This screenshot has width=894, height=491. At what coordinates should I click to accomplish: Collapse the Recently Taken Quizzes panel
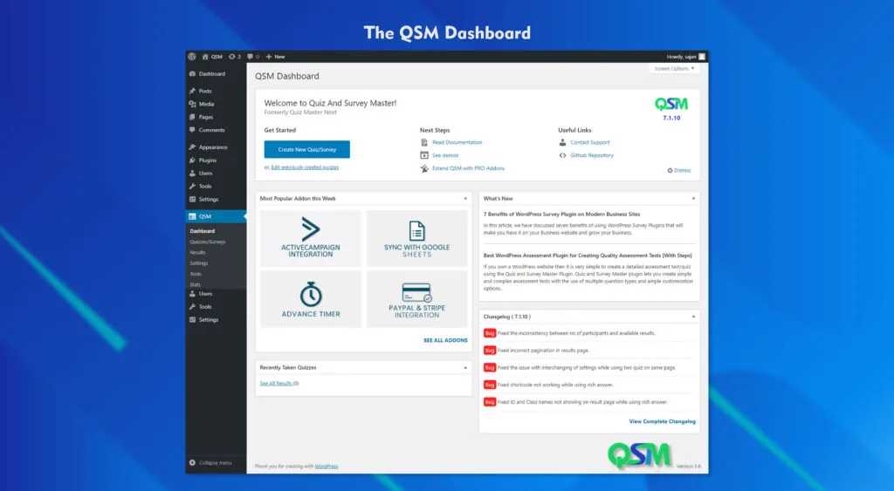[x=465, y=367]
